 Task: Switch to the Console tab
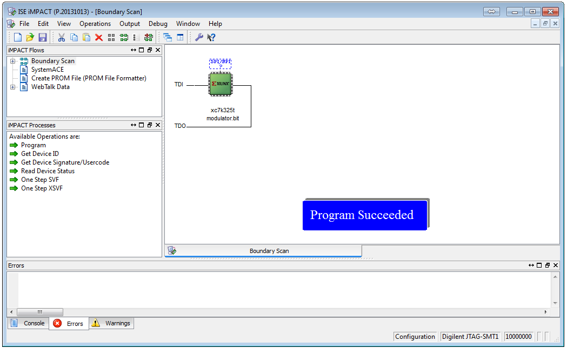pos(29,323)
